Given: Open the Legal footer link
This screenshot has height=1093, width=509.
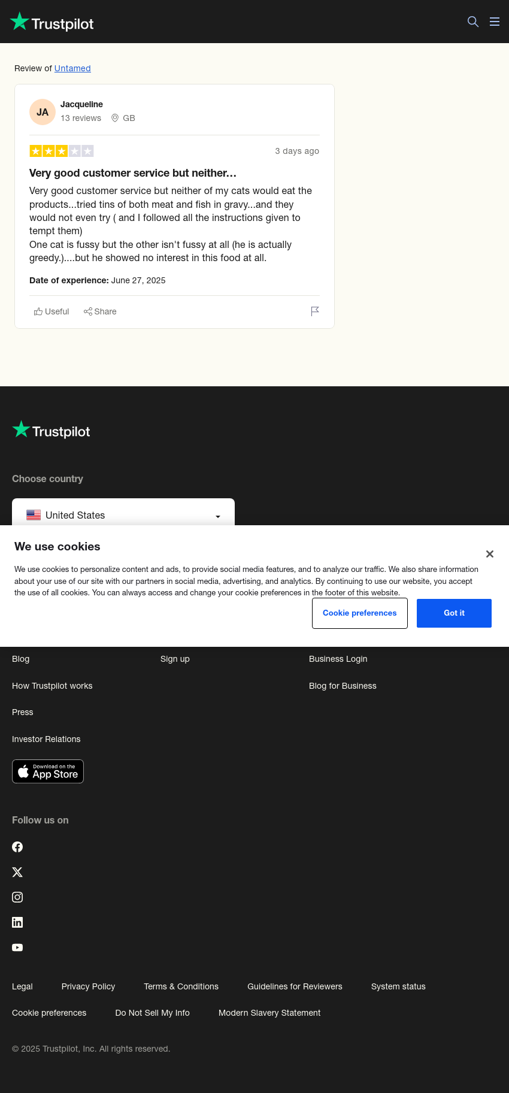Looking at the screenshot, I should (22, 986).
